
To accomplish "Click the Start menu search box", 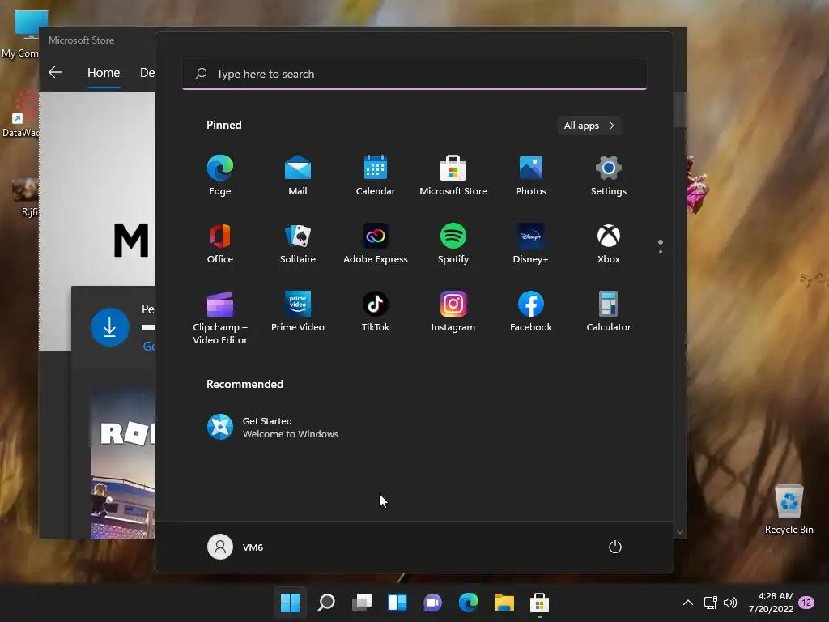I will (x=414, y=74).
